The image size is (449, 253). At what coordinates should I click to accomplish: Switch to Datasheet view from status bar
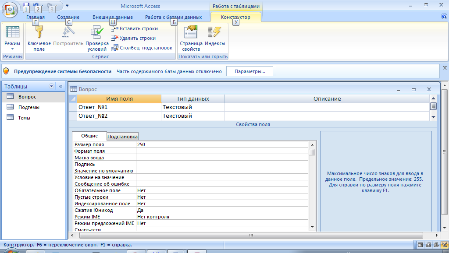pos(420,245)
